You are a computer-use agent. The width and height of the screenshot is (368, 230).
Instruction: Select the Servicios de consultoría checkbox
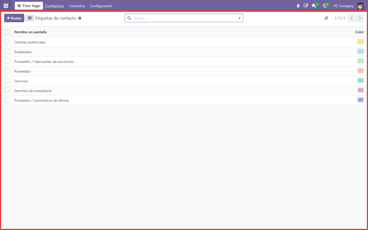[7, 90]
